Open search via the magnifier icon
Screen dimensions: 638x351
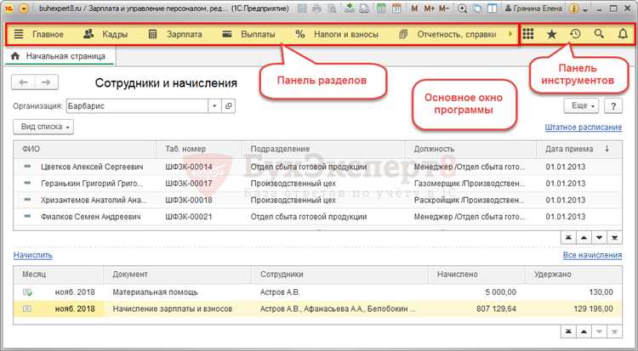599,34
